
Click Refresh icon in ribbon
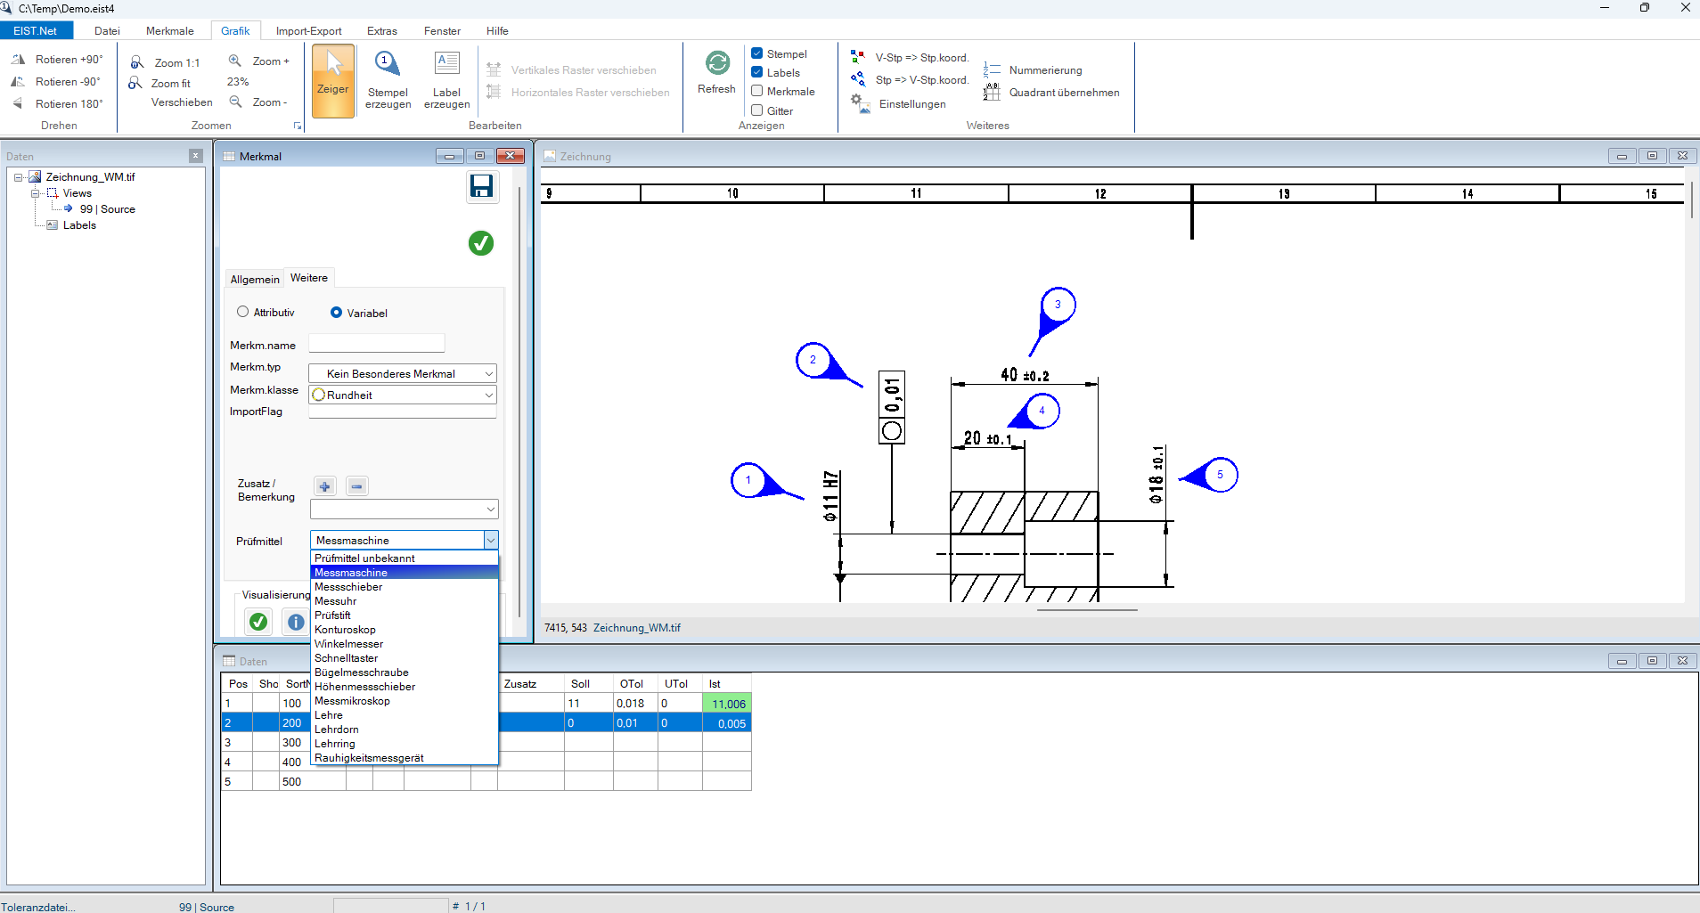(717, 63)
